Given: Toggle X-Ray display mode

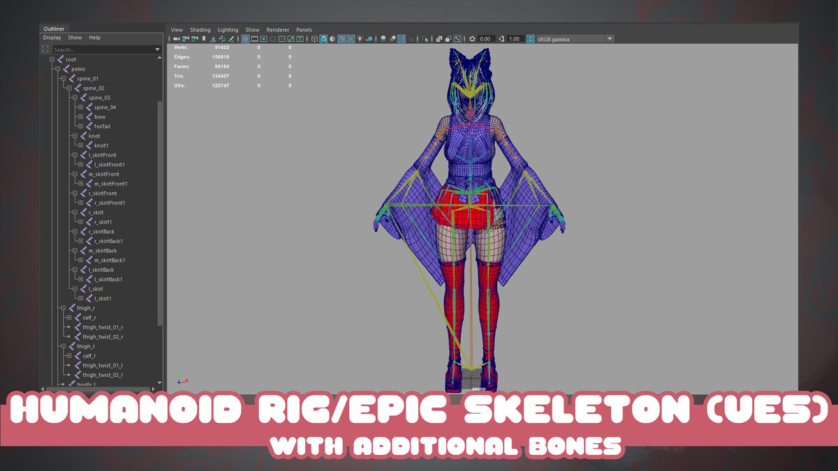Looking at the screenshot, I should click(x=439, y=39).
